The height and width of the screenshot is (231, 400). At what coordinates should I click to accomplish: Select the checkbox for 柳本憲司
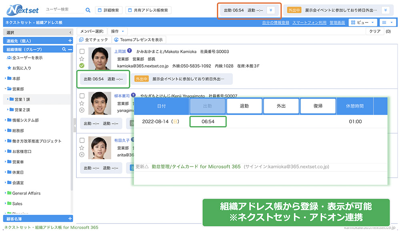82,96
